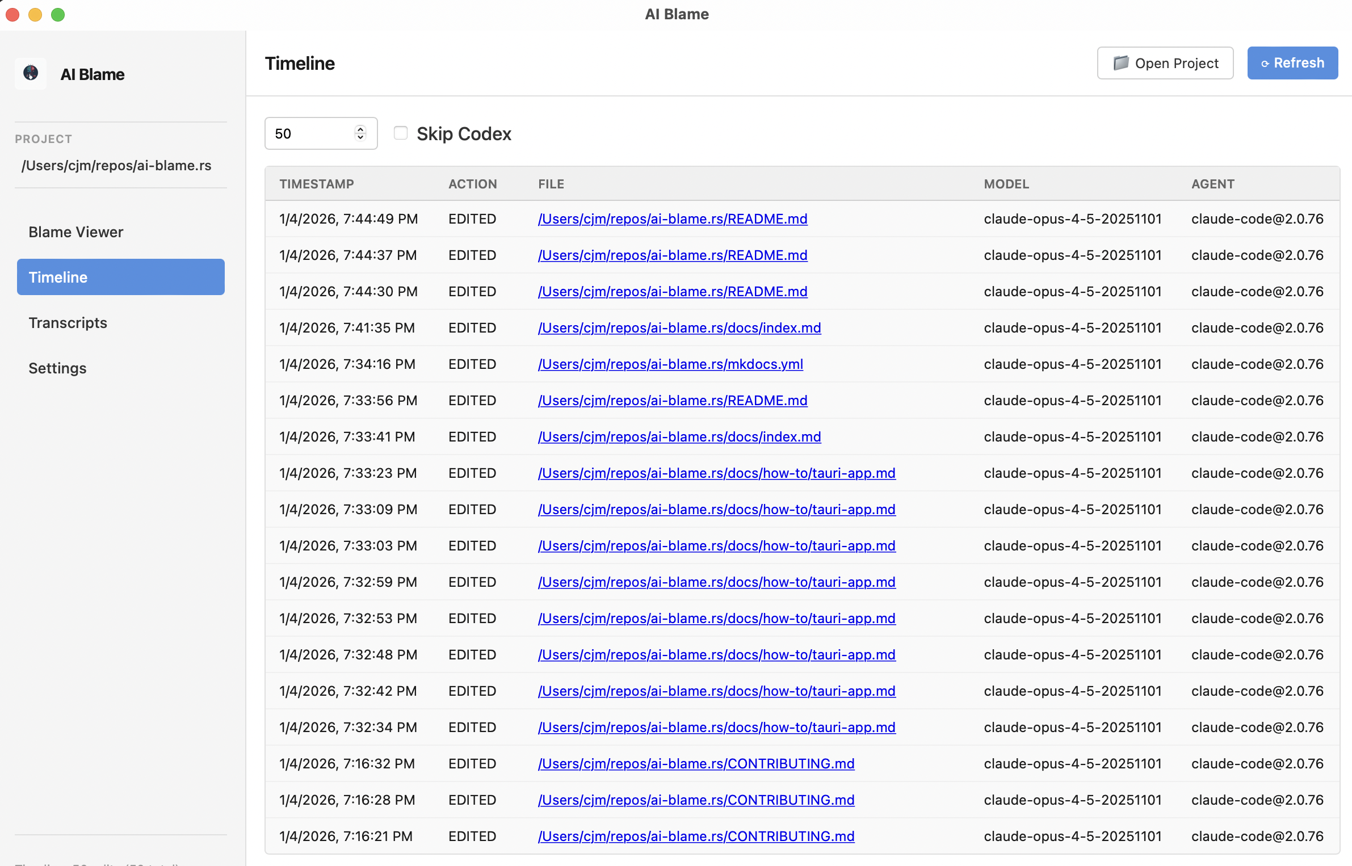This screenshot has width=1352, height=866.
Task: Enable the Skip Codex checkbox
Action: click(x=401, y=132)
